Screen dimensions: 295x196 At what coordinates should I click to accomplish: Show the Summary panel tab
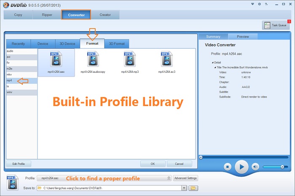[x=213, y=37]
